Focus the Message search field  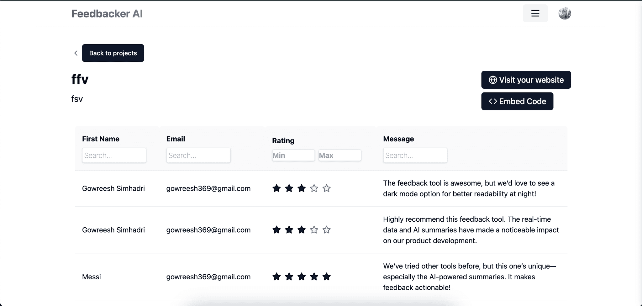(415, 155)
